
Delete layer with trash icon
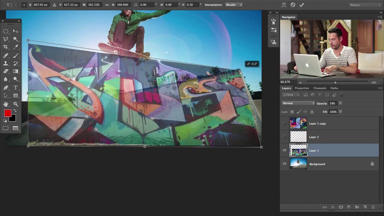(x=373, y=207)
